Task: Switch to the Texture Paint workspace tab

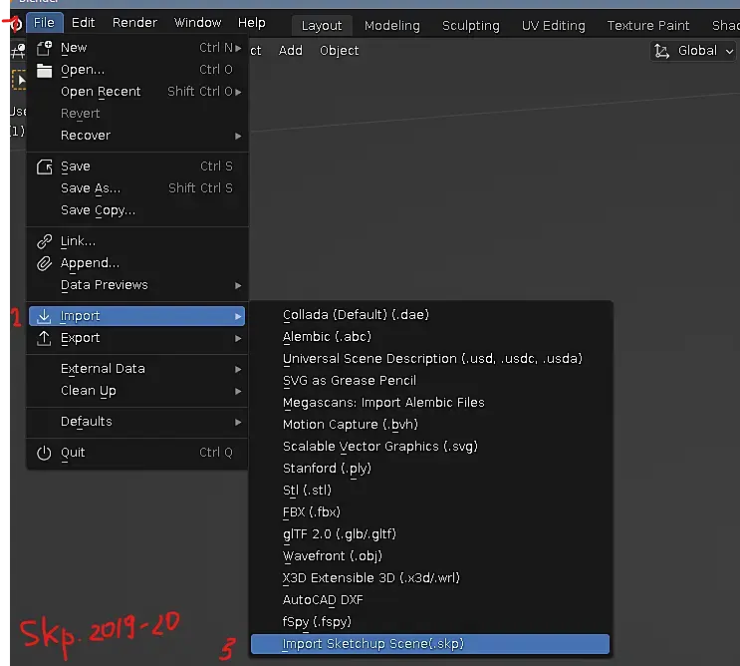Action: coord(648,26)
